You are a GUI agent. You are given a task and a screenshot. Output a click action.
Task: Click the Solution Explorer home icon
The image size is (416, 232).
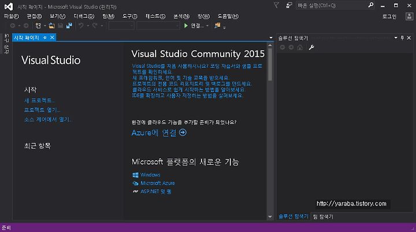300,47
